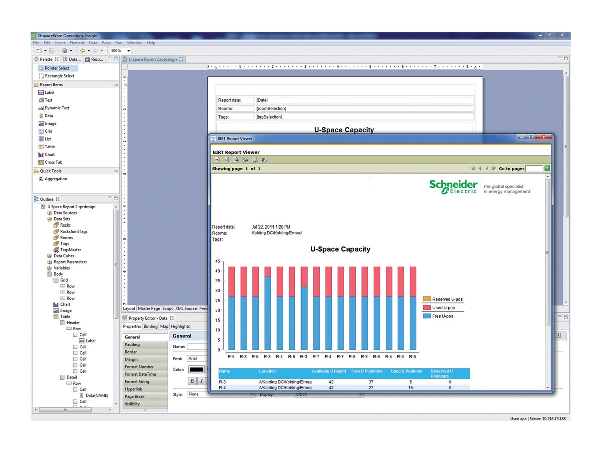
Task: Click the font color swatch in Property Editor
Action: (x=196, y=370)
